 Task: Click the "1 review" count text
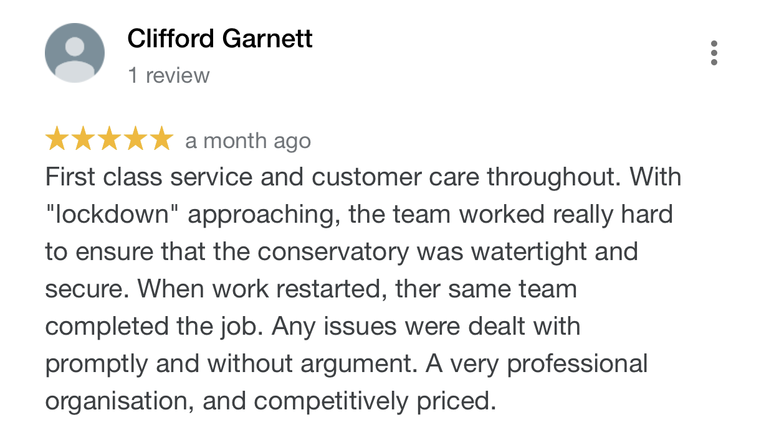click(x=169, y=75)
